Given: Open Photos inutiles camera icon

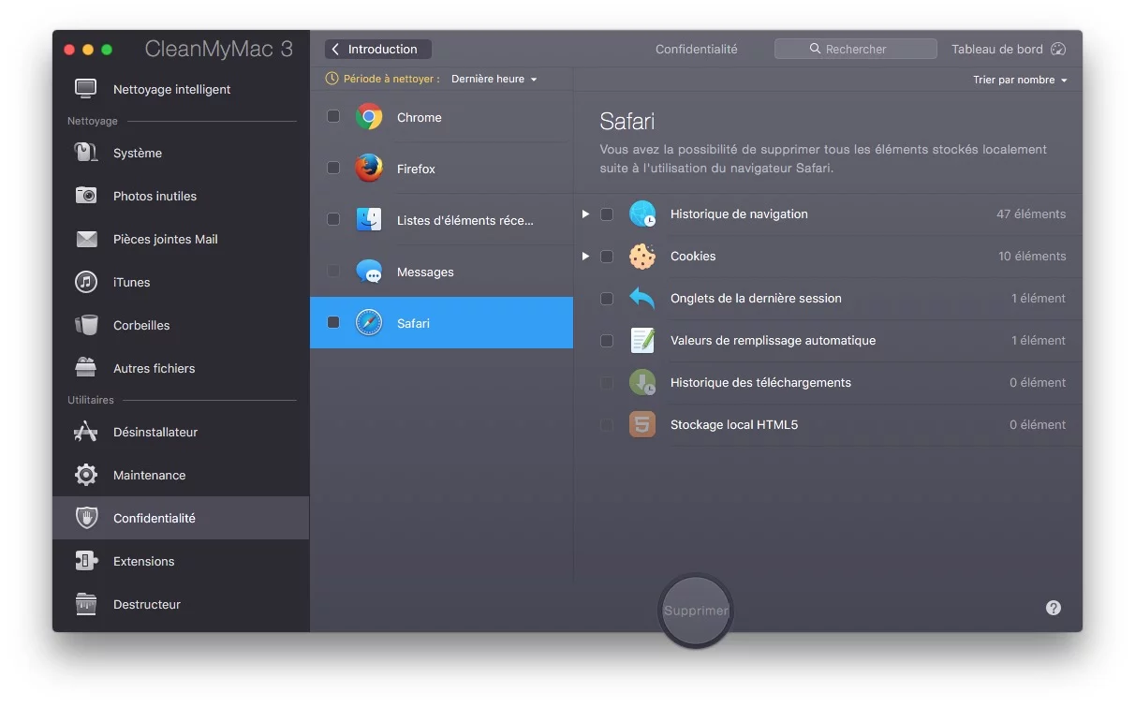Looking at the screenshot, I should (x=86, y=196).
